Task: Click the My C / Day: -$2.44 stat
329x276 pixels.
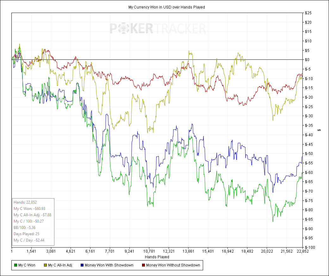Action: tap(29, 240)
